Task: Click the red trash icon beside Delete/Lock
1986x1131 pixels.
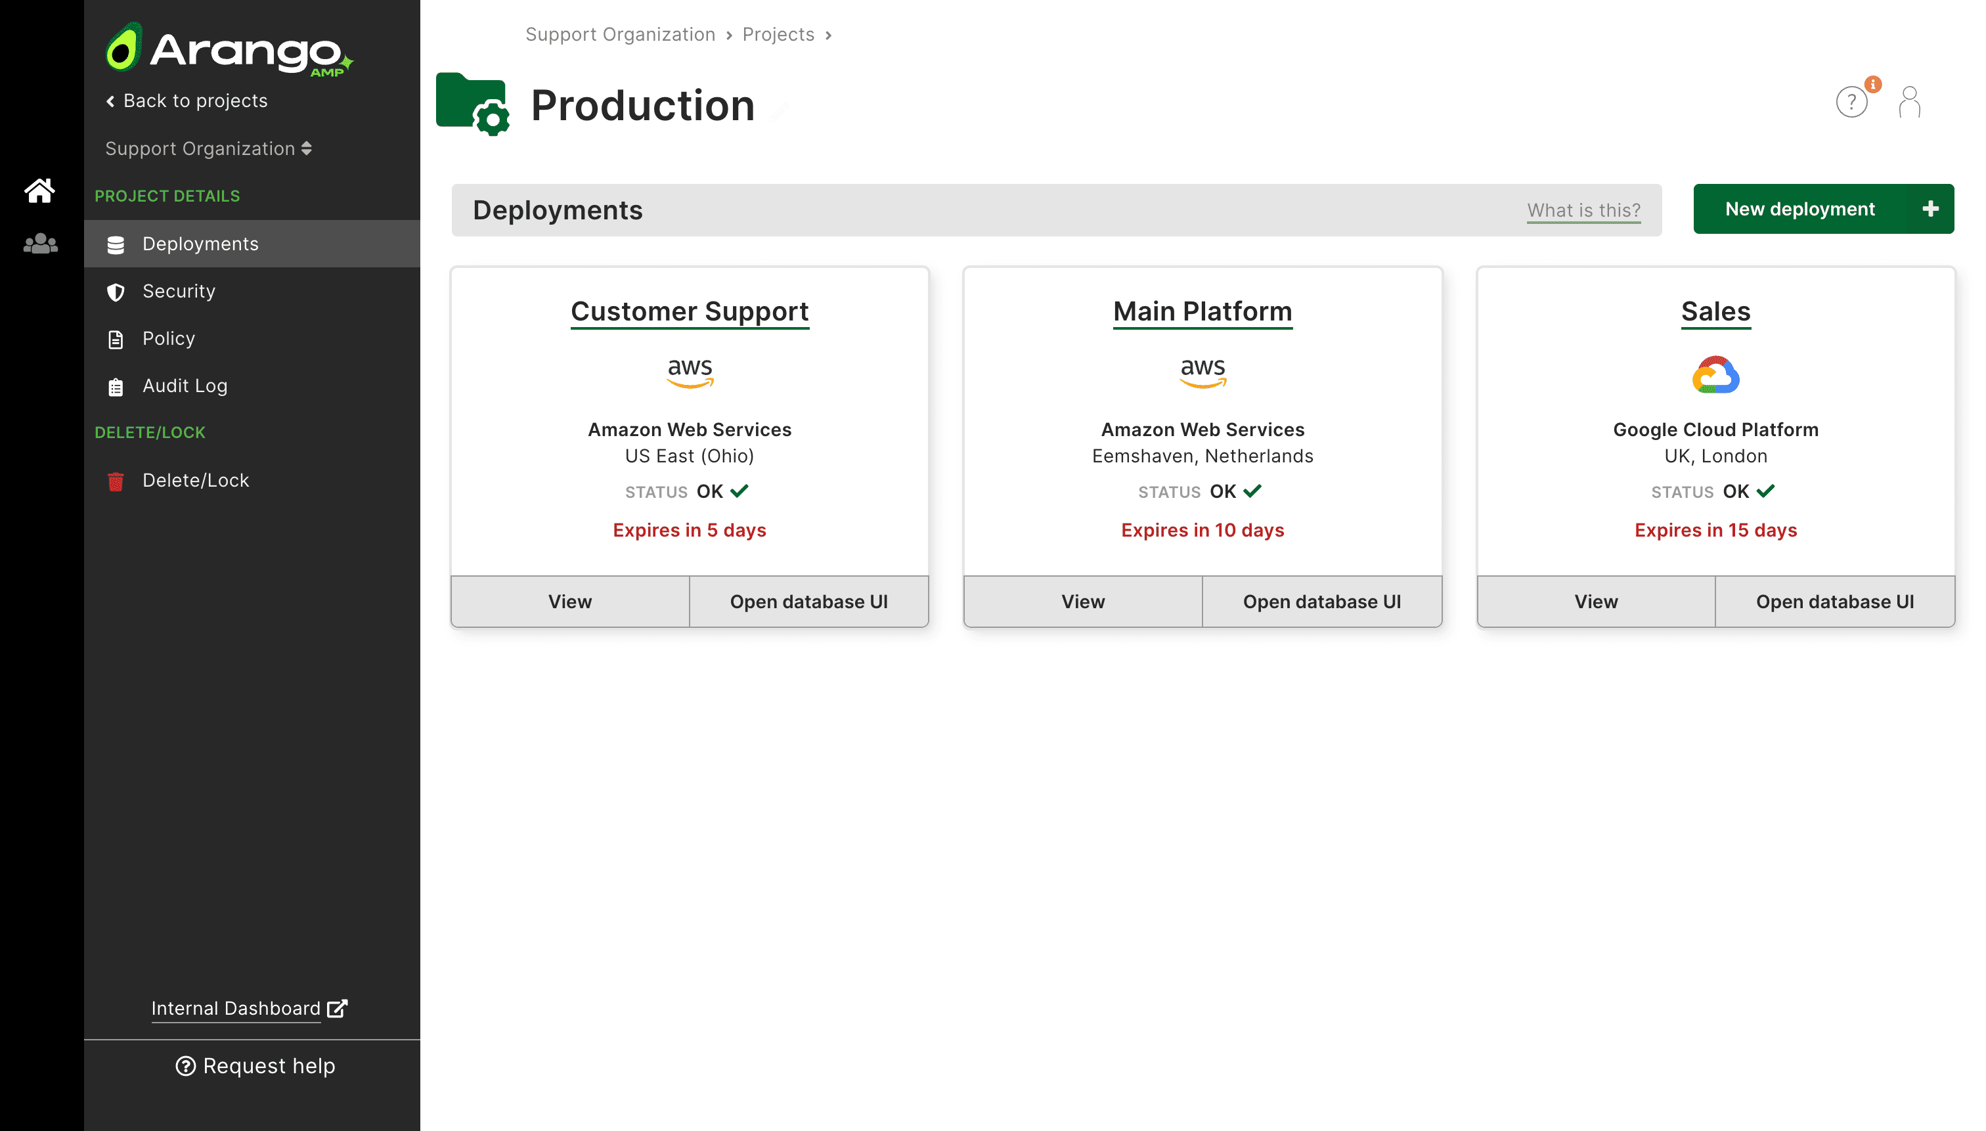Action: 115,480
